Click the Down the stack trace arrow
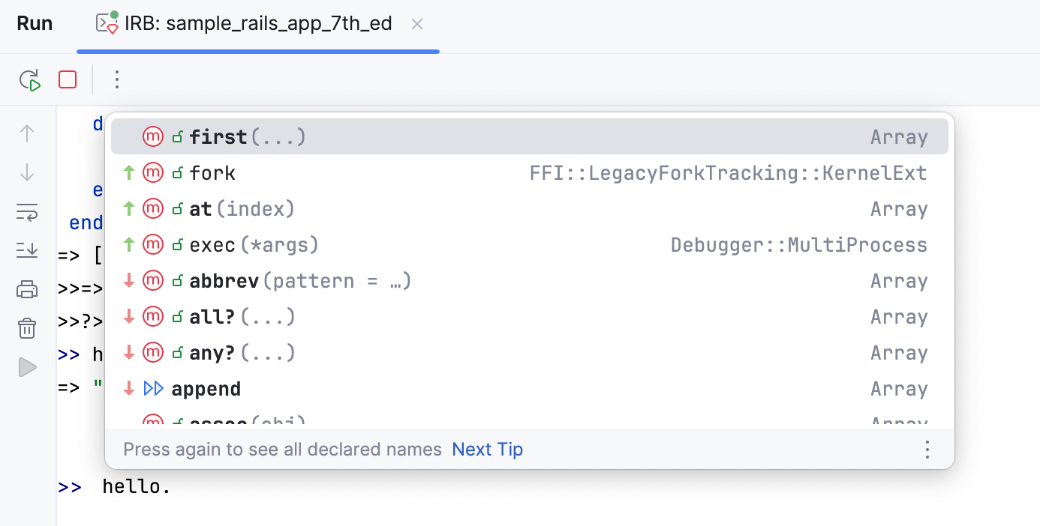 tap(27, 173)
